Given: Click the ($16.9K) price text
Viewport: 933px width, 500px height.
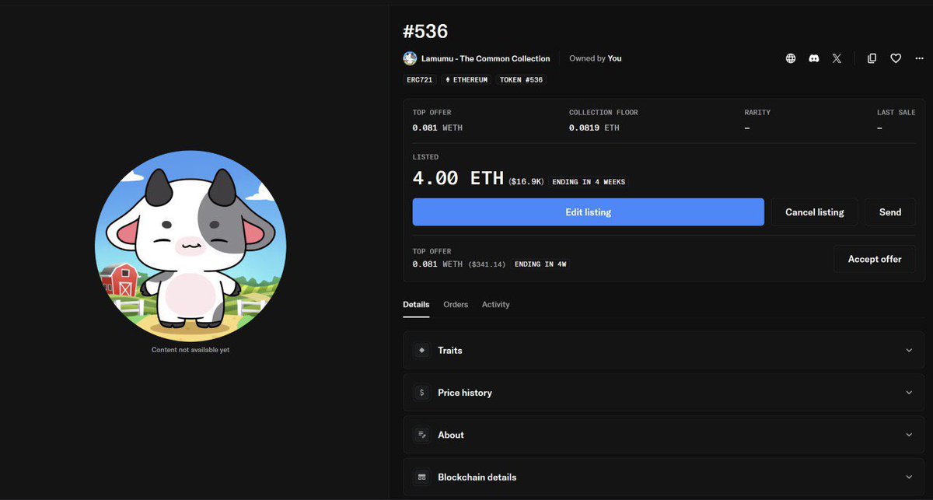Looking at the screenshot, I should coord(526,182).
